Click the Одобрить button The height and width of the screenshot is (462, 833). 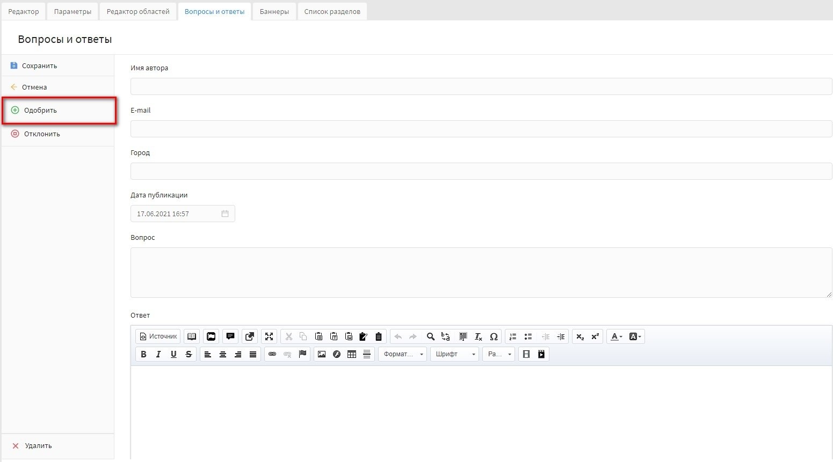pos(40,111)
